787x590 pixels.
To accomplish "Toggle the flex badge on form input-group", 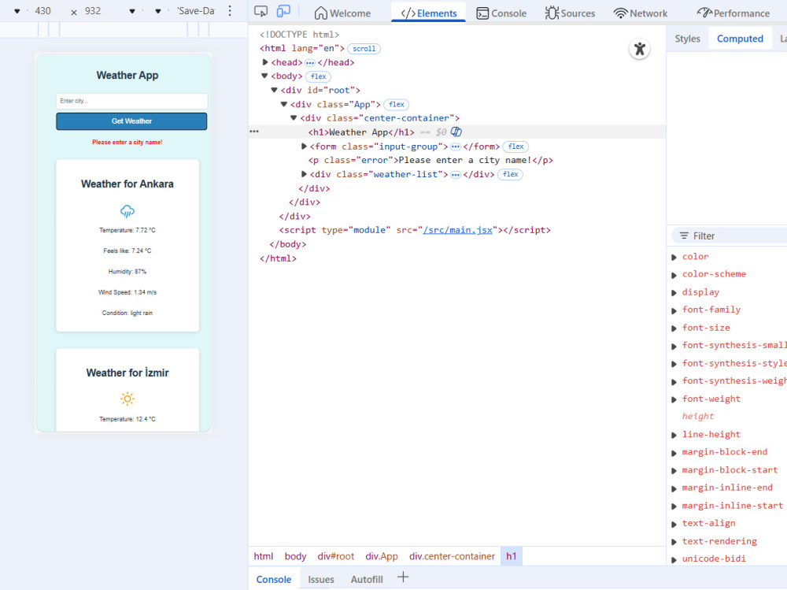I will 515,147.
